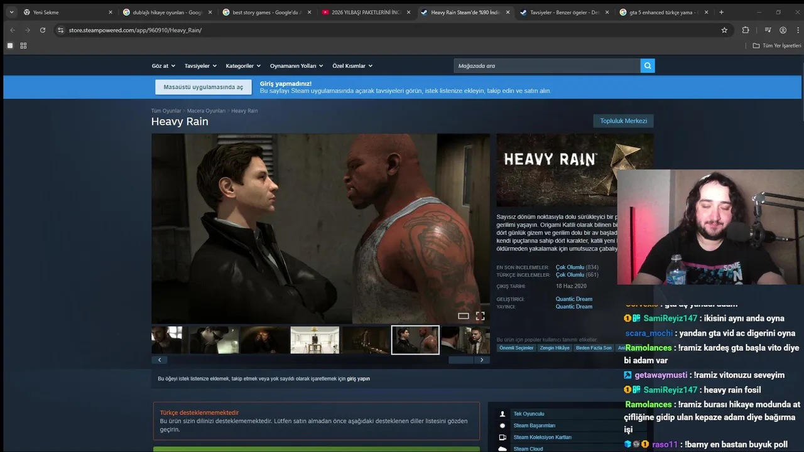Click the Steam Başarımları icon
The width and height of the screenshot is (804, 452).
pyautogui.click(x=503, y=426)
